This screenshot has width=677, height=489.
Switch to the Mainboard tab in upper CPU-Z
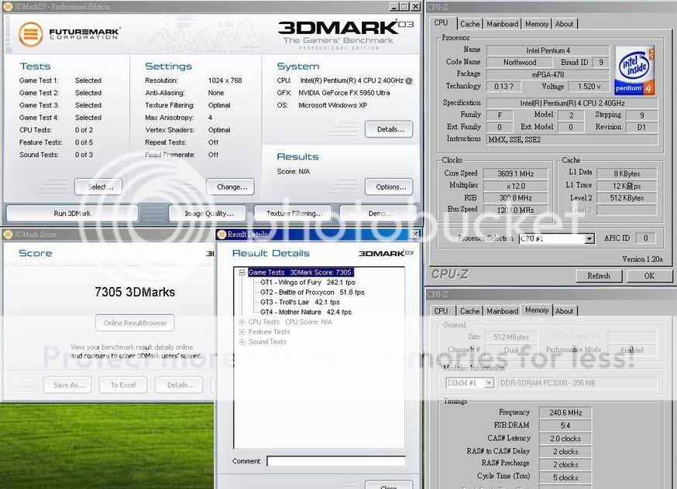502,24
